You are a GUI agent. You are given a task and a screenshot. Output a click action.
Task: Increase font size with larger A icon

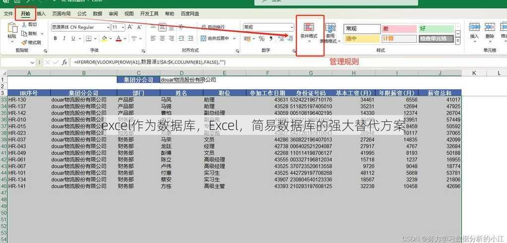point(130,27)
